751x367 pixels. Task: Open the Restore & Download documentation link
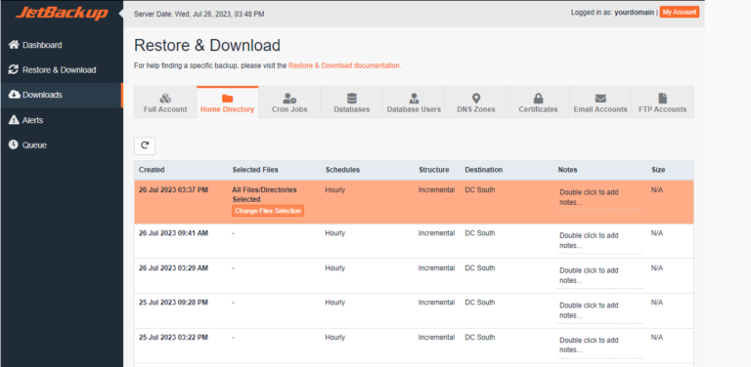coord(344,65)
